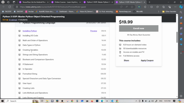
Task: Open foo.bar bookmark
Action: pos(30,11)
